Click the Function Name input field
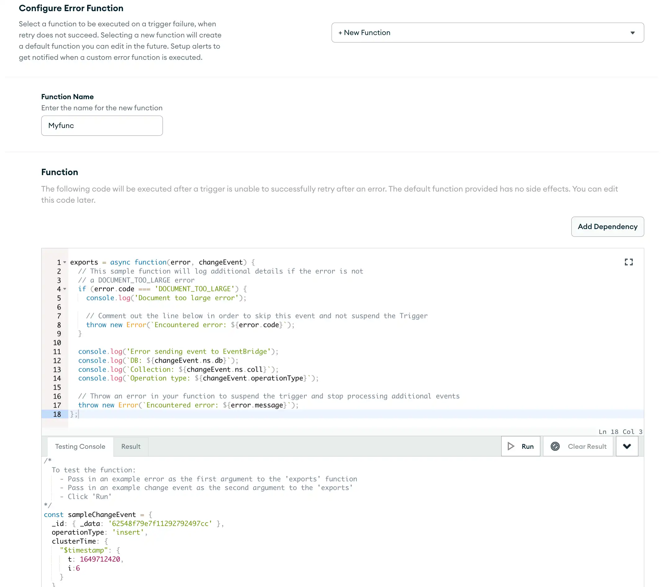The height and width of the screenshot is (587, 665). 101,125
